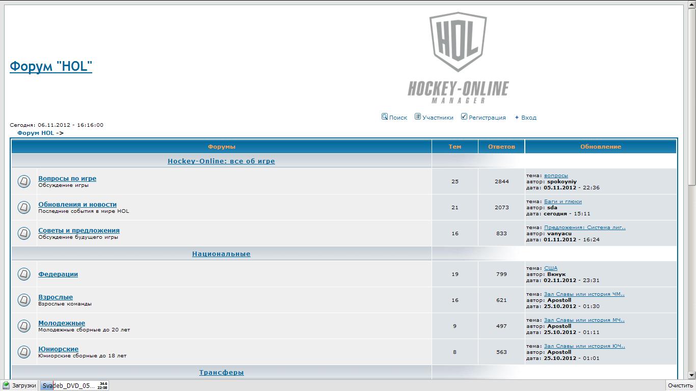696x391 pixels.
Task: Click the Форум HOL breadcrumb link
Action: (36, 133)
